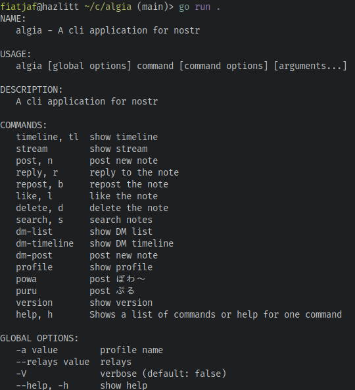Click the 'dm-timeline' command entry

point(45,243)
